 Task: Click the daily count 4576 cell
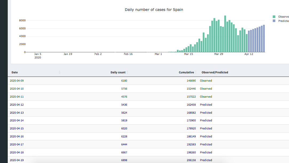(124, 97)
